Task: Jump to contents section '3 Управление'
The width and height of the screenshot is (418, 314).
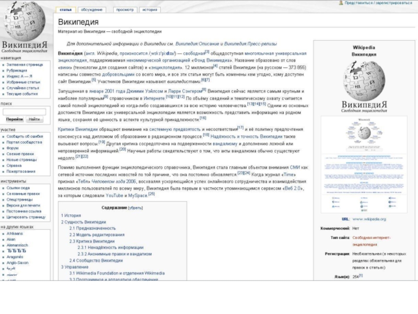Action: [75, 267]
